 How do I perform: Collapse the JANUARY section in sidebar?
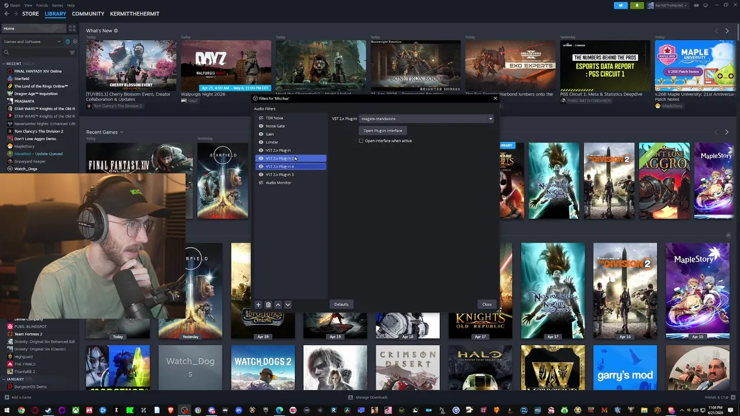[3, 379]
